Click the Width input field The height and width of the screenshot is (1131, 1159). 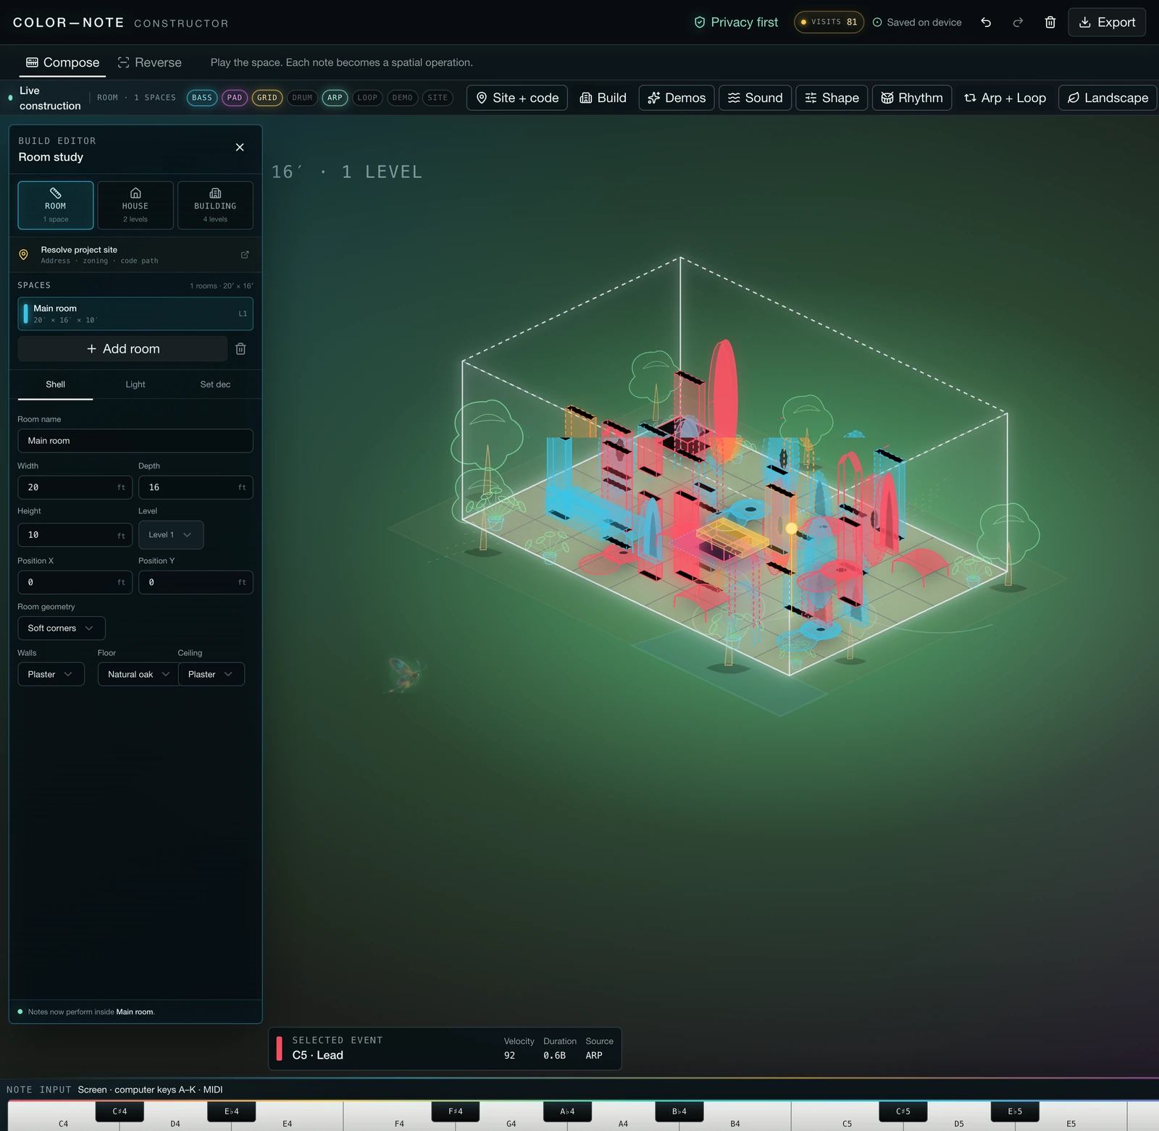pyautogui.click(x=75, y=487)
